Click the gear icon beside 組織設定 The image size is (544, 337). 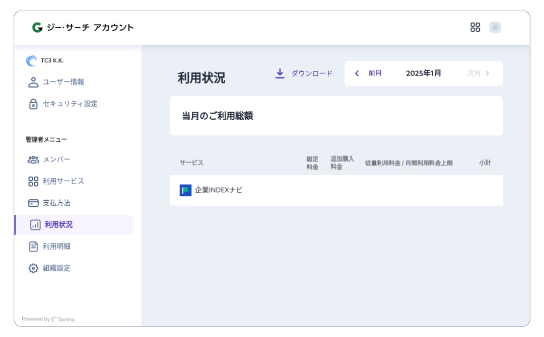tap(33, 268)
